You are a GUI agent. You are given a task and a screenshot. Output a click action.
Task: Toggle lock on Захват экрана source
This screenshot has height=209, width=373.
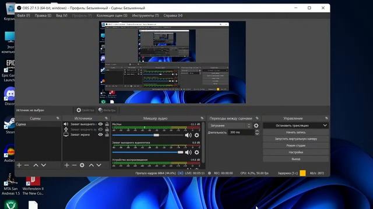click(107, 135)
